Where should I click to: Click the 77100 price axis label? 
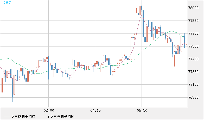coord(194,85)
